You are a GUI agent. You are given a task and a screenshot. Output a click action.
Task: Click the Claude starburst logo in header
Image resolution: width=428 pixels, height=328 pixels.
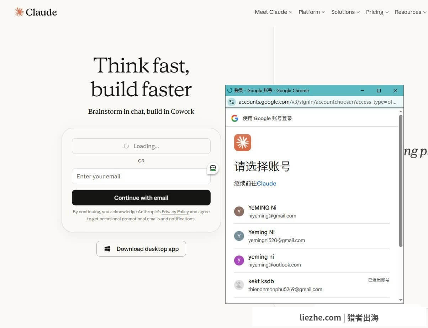click(x=19, y=12)
